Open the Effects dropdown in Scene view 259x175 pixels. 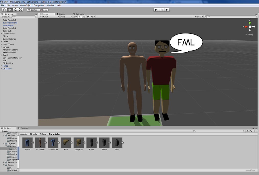(91, 17)
